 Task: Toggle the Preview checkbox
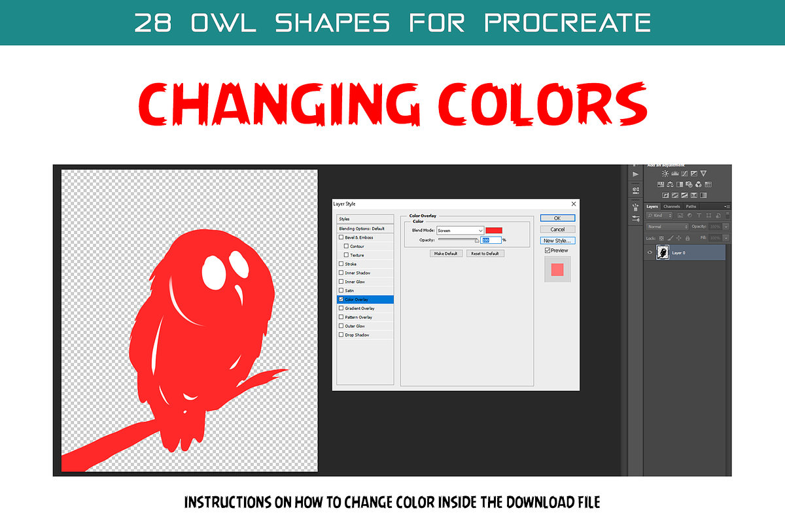pos(548,250)
